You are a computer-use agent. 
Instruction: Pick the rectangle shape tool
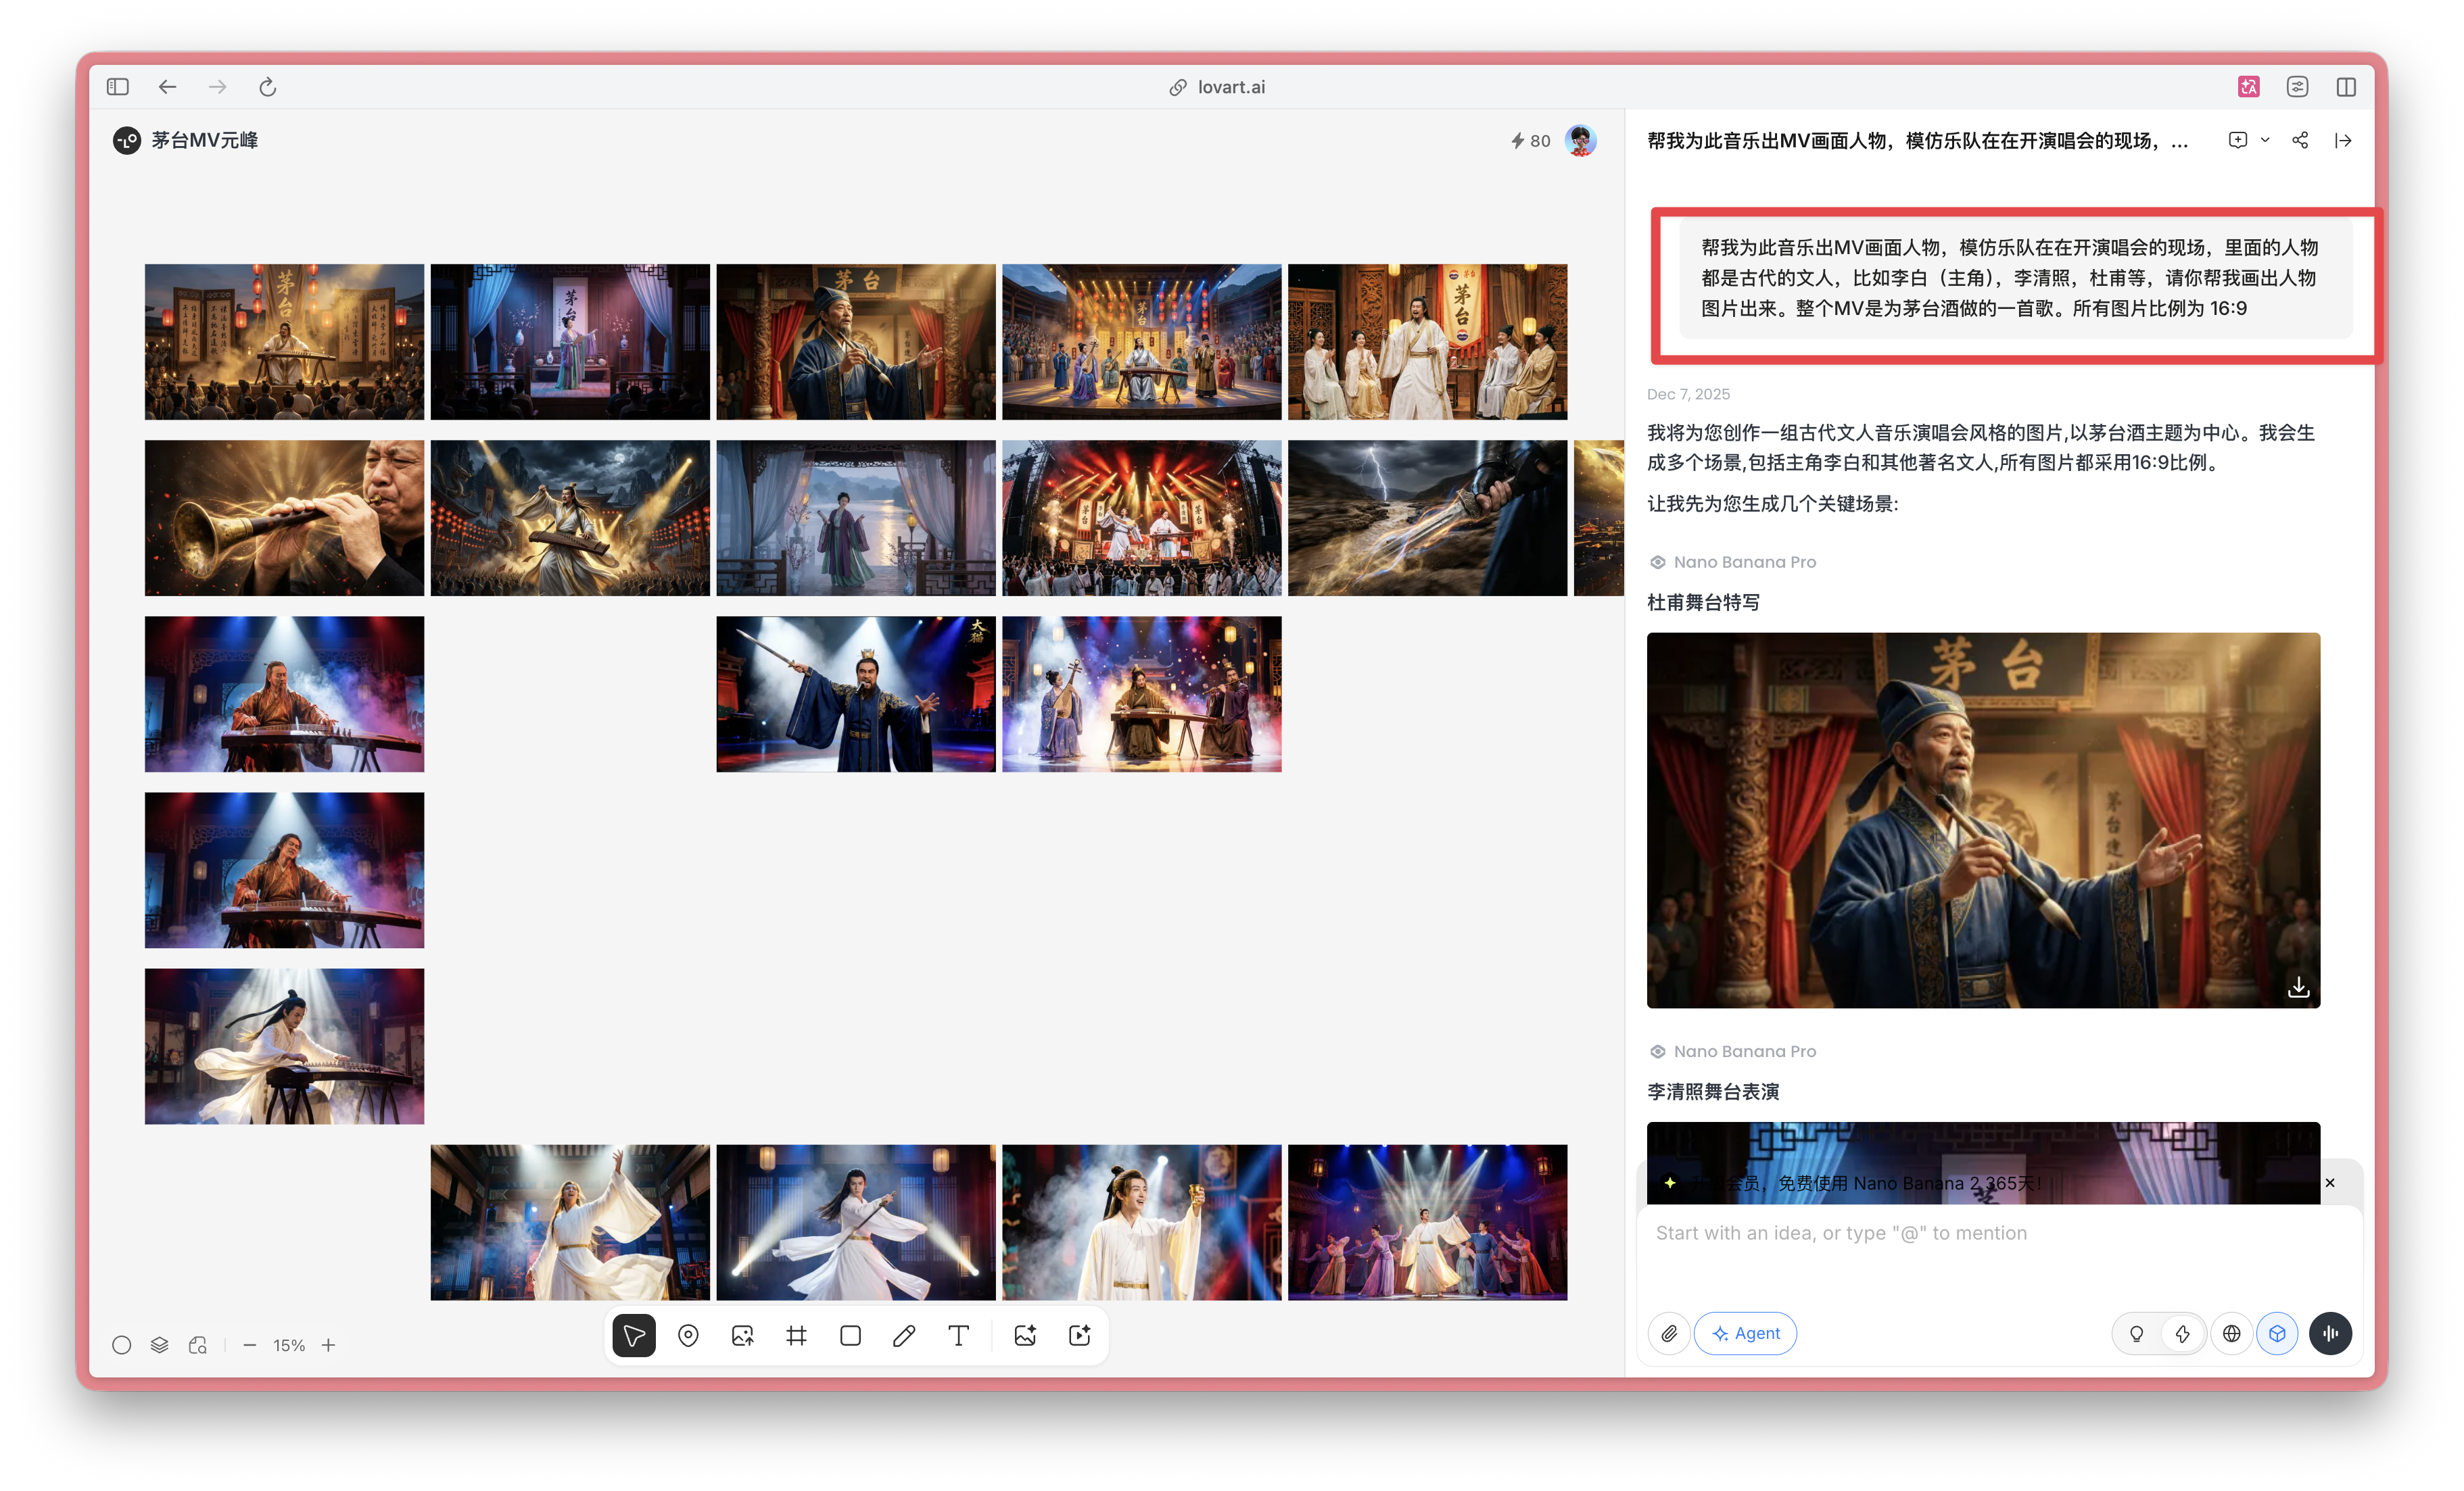(850, 1335)
